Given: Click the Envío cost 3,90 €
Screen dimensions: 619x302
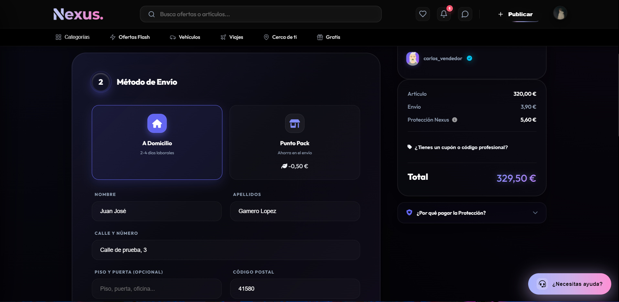Looking at the screenshot, I should click(x=528, y=107).
